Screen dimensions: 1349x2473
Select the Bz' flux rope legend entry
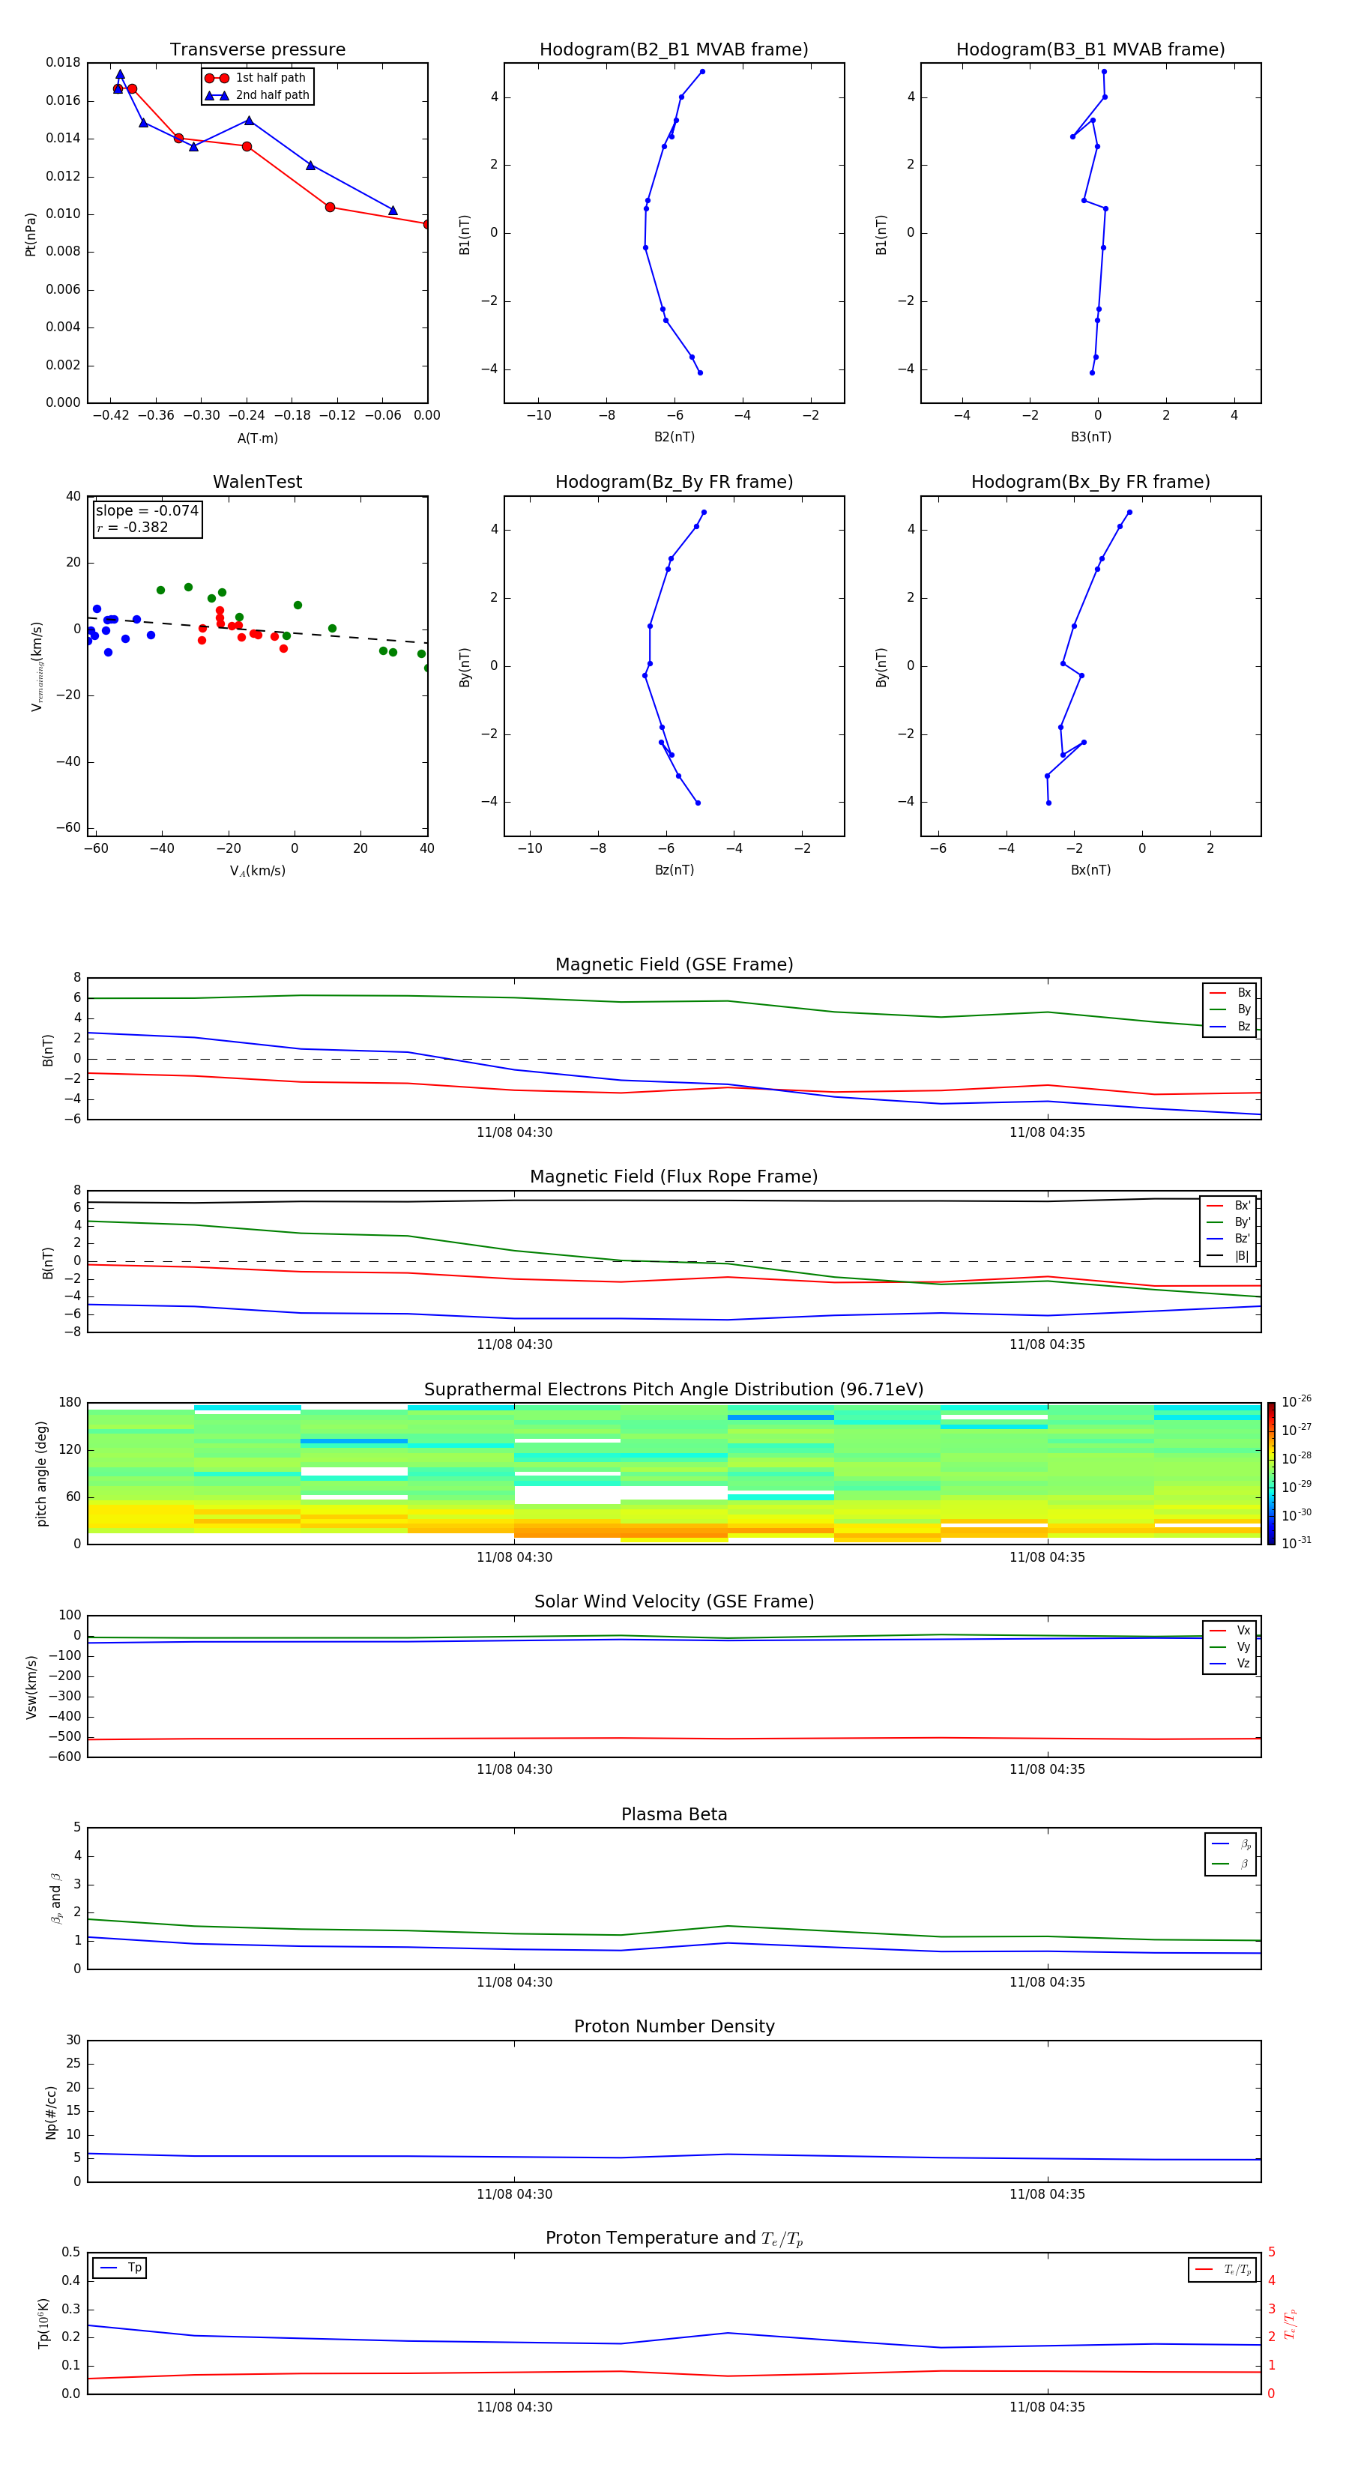coord(1228,1239)
